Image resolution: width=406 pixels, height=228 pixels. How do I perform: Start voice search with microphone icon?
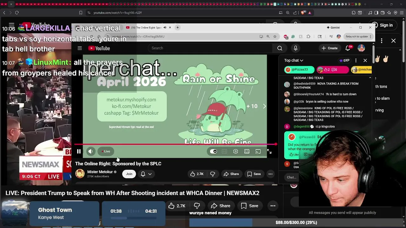296,48
